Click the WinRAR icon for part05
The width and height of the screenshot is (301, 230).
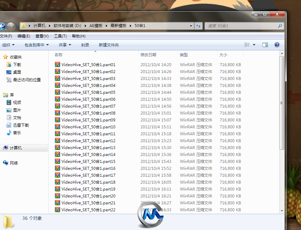click(57, 92)
